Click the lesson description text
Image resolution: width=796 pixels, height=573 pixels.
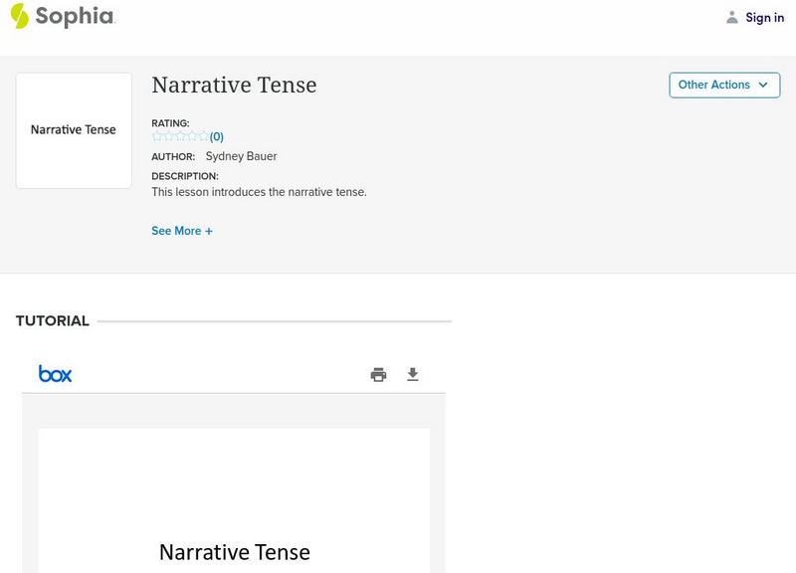pyautogui.click(x=259, y=192)
